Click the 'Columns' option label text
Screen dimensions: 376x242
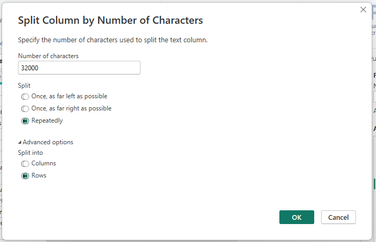44,163
